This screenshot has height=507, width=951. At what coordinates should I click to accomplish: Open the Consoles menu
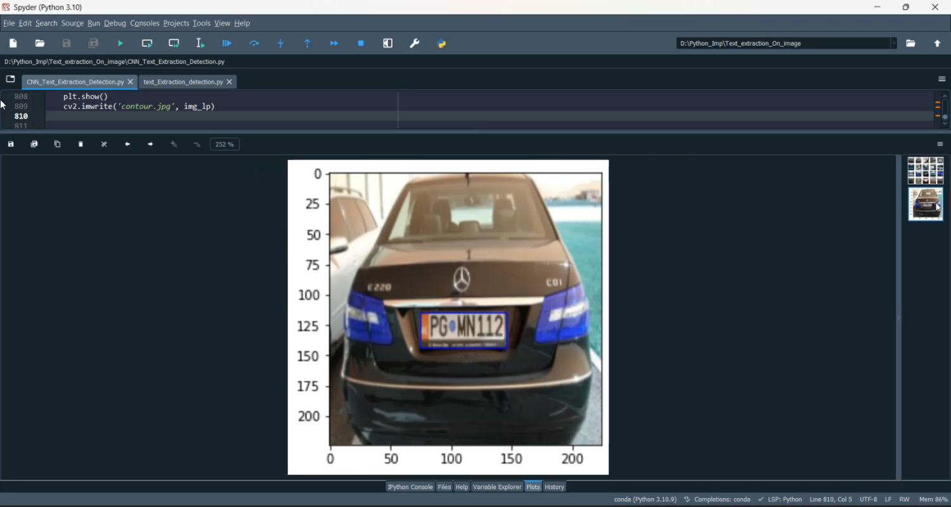point(145,23)
